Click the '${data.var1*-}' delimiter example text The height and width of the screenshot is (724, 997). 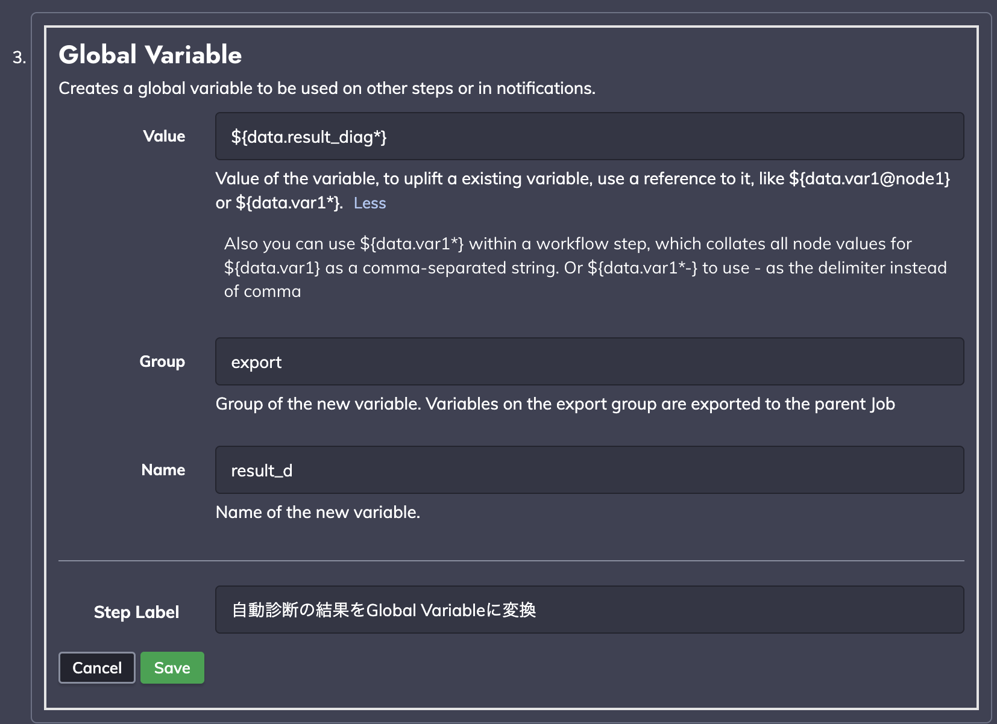click(643, 267)
